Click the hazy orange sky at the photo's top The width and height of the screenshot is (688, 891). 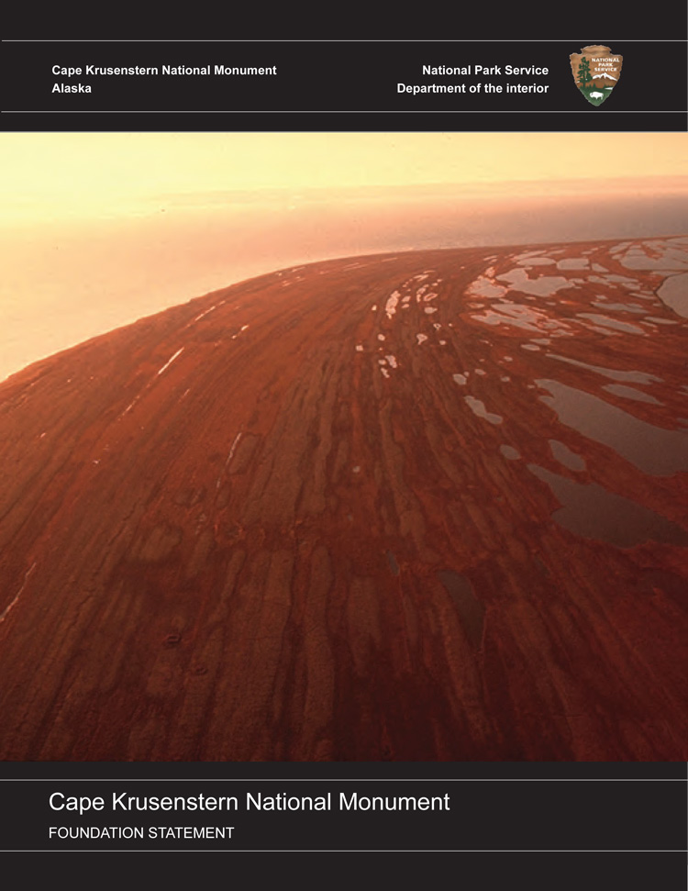coord(275,165)
